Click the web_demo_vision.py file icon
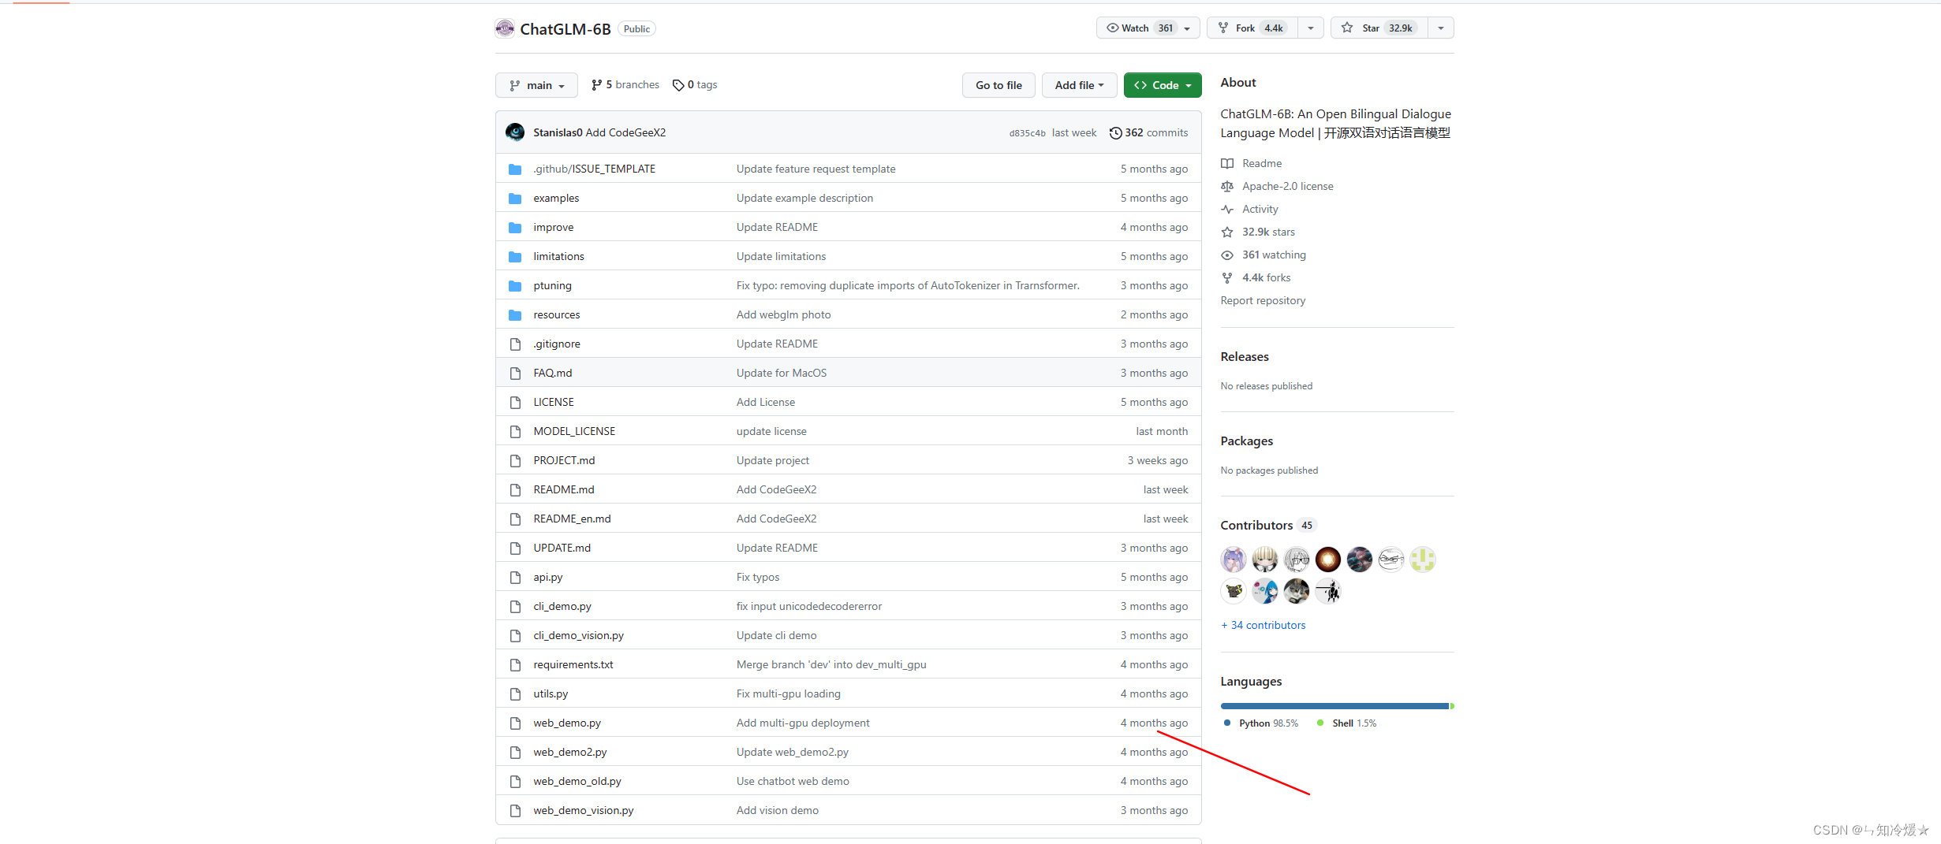The width and height of the screenshot is (1941, 844). (515, 811)
